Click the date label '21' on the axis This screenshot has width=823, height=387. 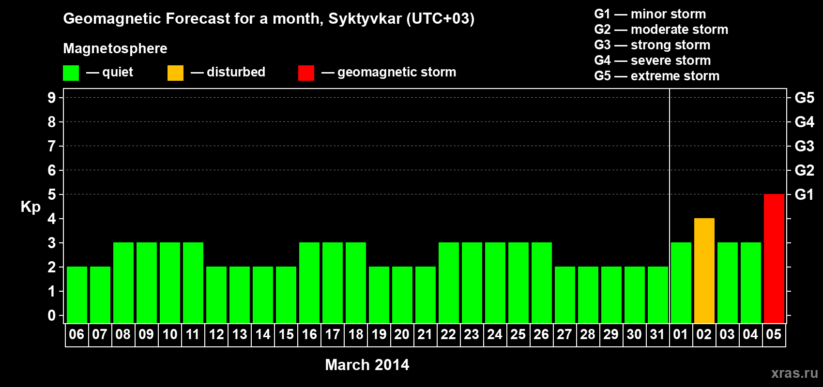point(425,335)
